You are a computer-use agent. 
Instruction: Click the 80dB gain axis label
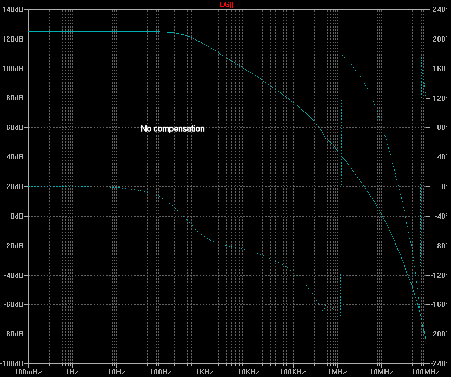click(x=15, y=98)
